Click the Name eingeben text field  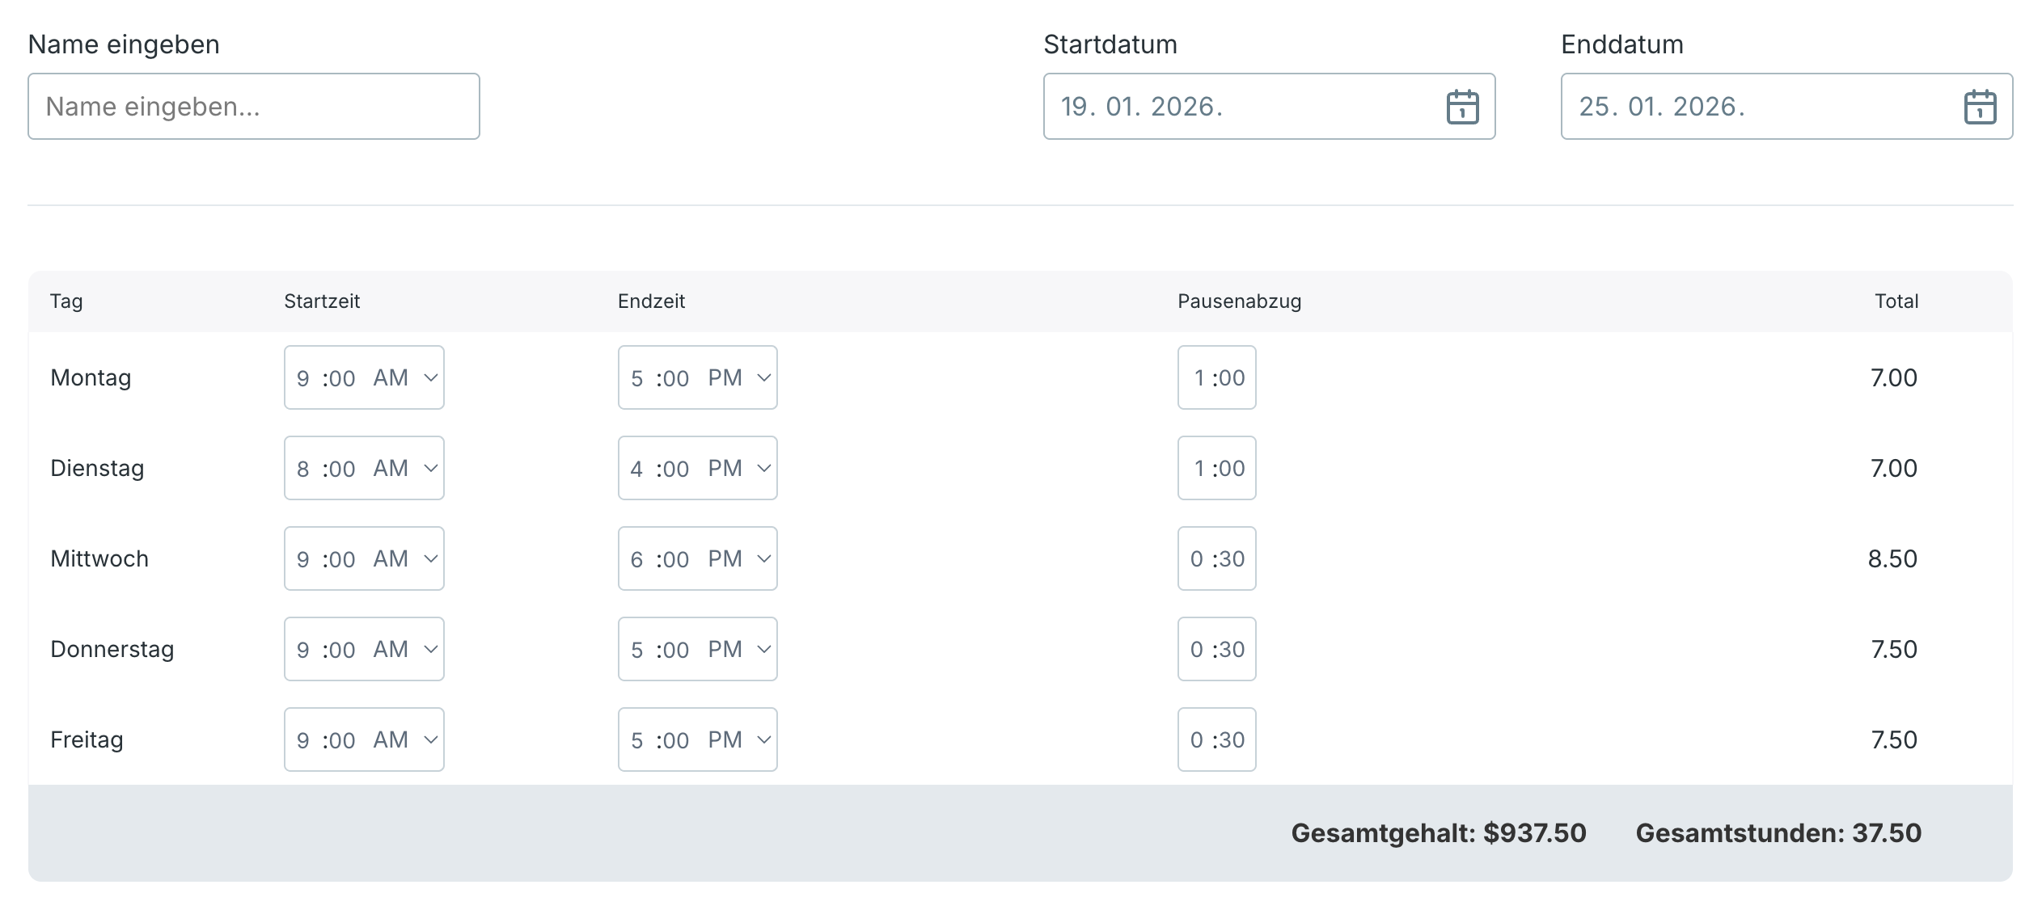253,107
